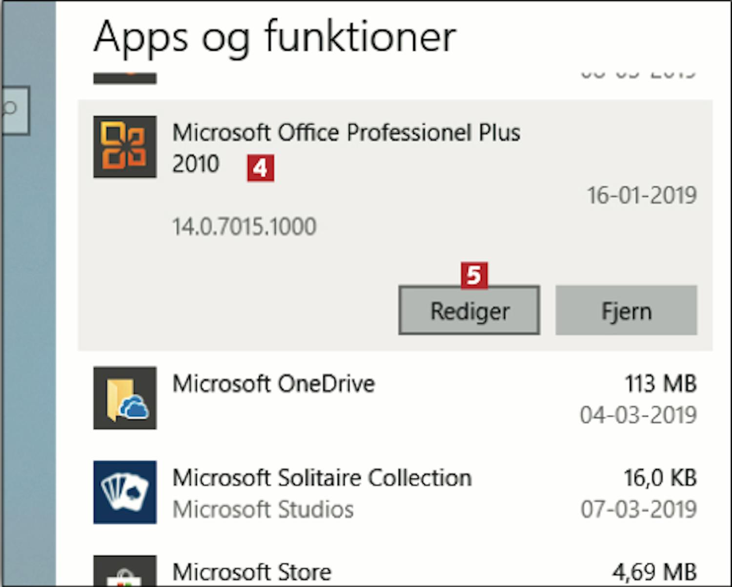Click version number 14.0.7015.1000
The image size is (732, 587).
coord(244,227)
